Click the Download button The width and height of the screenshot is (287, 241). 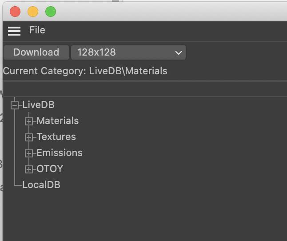(36, 52)
